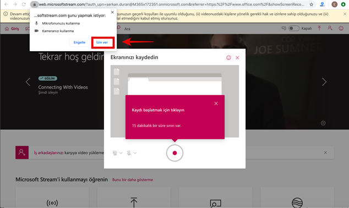Screen dimensions: 349x208
Task: Open the translate or account extension icon
Action: coord(322,4)
